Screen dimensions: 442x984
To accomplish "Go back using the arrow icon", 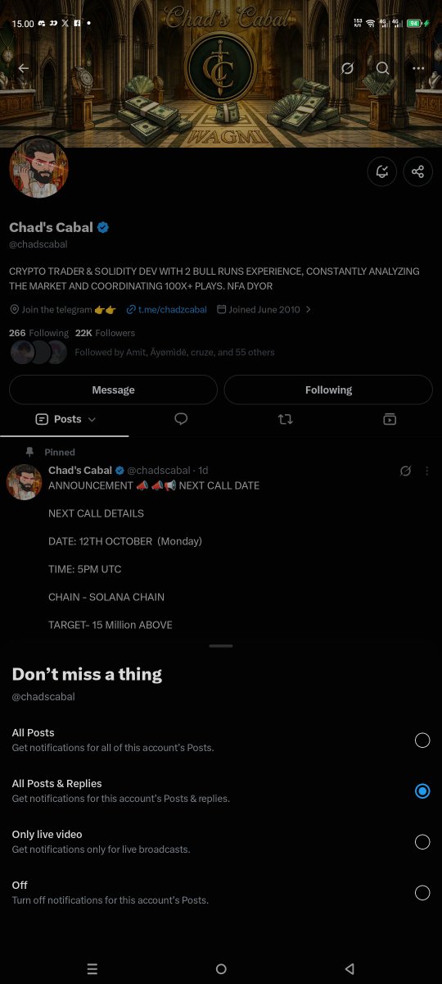I will [x=23, y=68].
